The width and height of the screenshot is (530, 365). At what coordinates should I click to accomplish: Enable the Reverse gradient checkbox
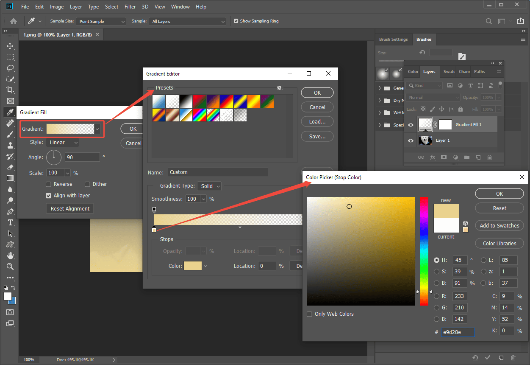48,184
